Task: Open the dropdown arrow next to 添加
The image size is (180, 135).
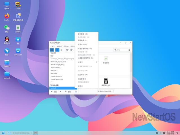Action: [60, 92]
